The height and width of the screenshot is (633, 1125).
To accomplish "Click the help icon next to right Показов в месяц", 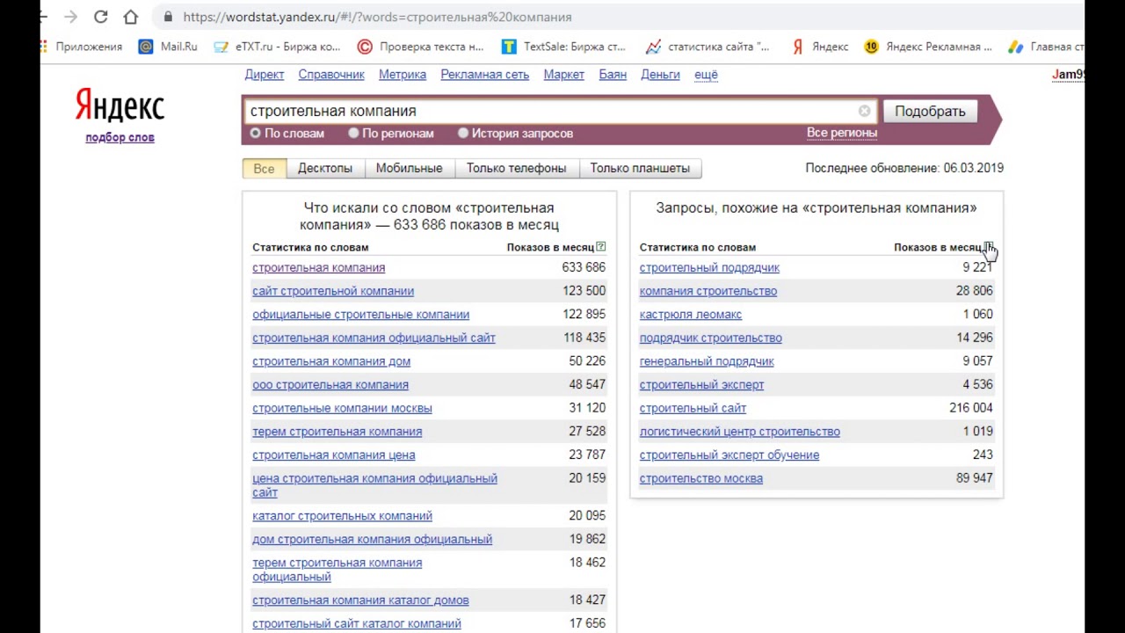I will pos(988,247).
